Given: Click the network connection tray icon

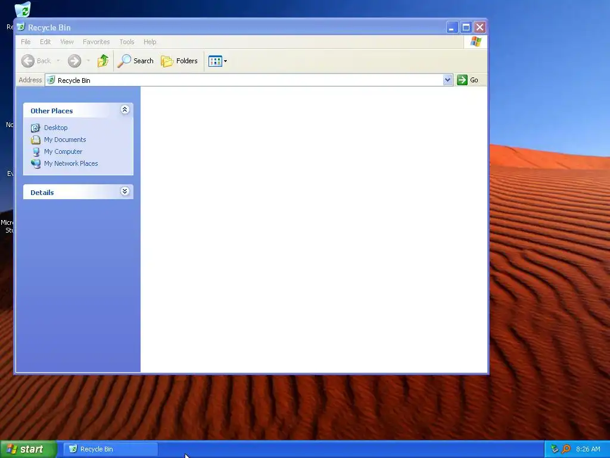Looking at the screenshot, I should [555, 449].
